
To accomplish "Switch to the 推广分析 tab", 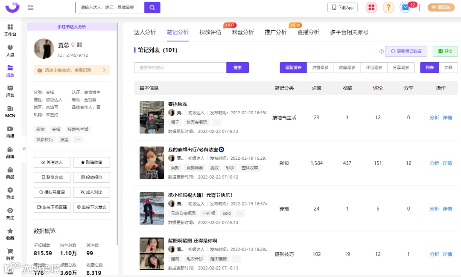I will pos(275,32).
